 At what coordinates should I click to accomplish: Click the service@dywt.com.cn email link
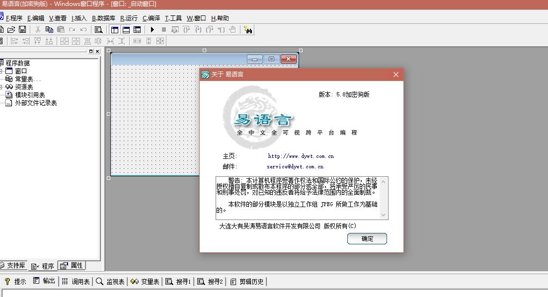(295, 167)
